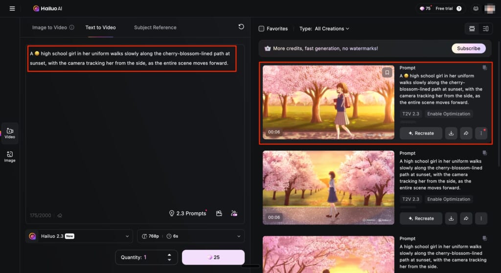Share the first generated video
The width and height of the screenshot is (501, 273).
466,133
